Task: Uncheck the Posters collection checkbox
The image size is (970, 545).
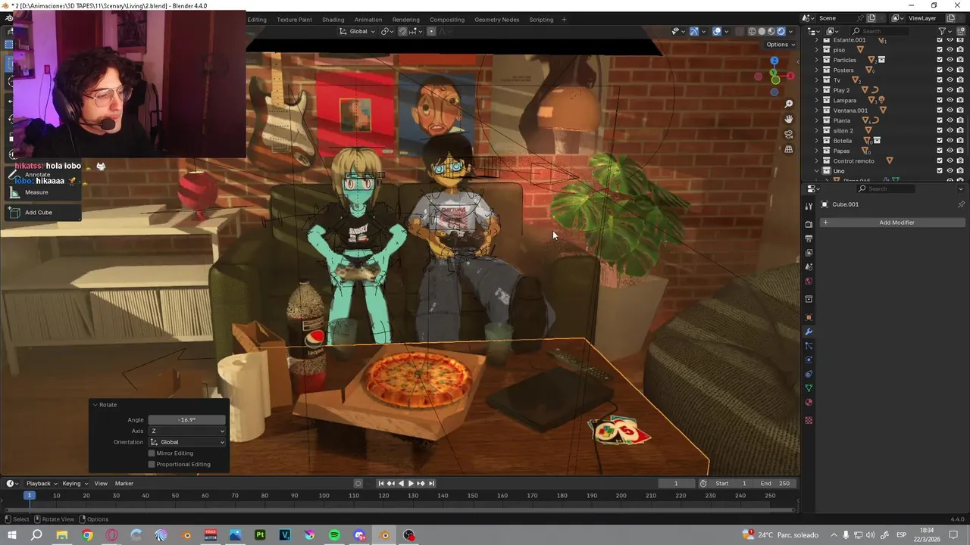Action: coord(940,70)
